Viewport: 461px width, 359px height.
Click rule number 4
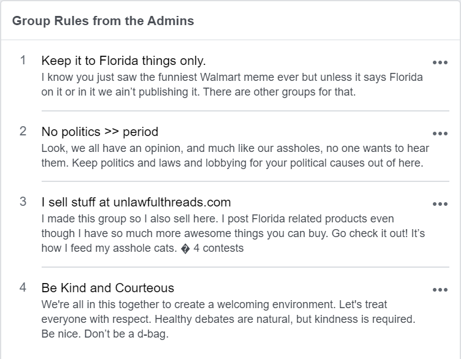click(x=23, y=287)
